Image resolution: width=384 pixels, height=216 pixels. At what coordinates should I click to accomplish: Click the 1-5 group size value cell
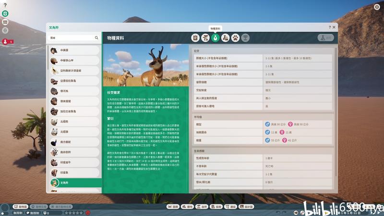click(x=298, y=66)
